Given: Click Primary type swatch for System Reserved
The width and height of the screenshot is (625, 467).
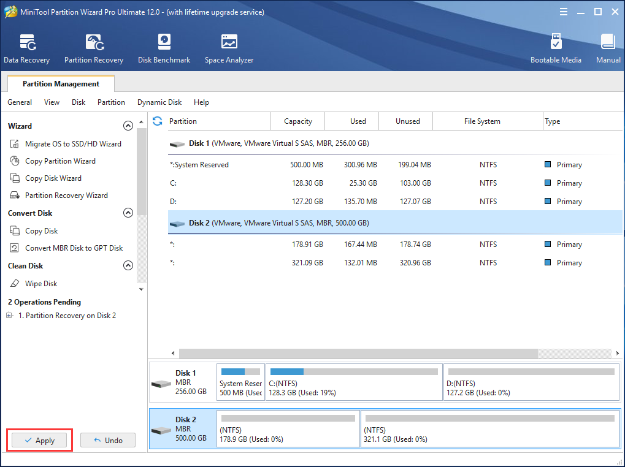Looking at the screenshot, I should point(548,164).
